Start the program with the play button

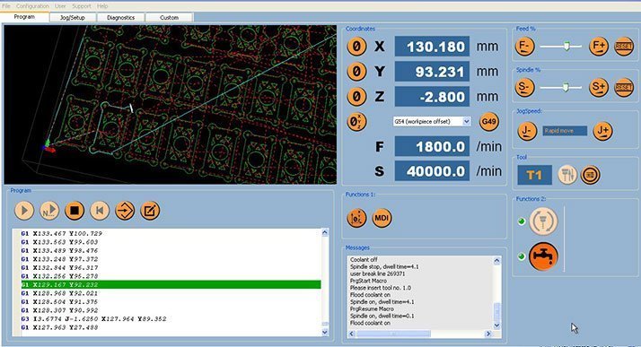(x=24, y=211)
